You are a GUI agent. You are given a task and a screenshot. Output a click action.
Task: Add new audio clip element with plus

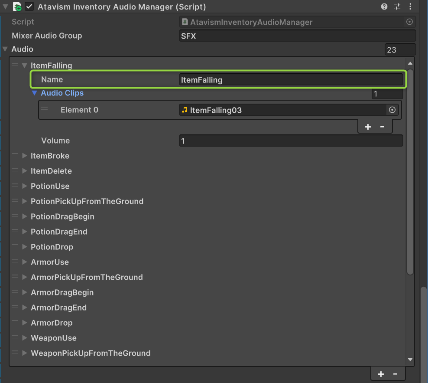click(368, 127)
